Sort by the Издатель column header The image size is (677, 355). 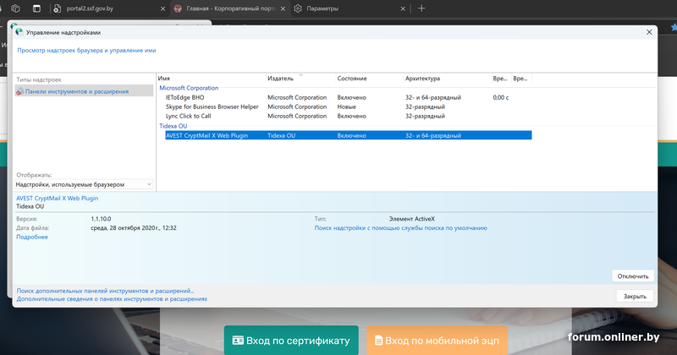(300, 79)
